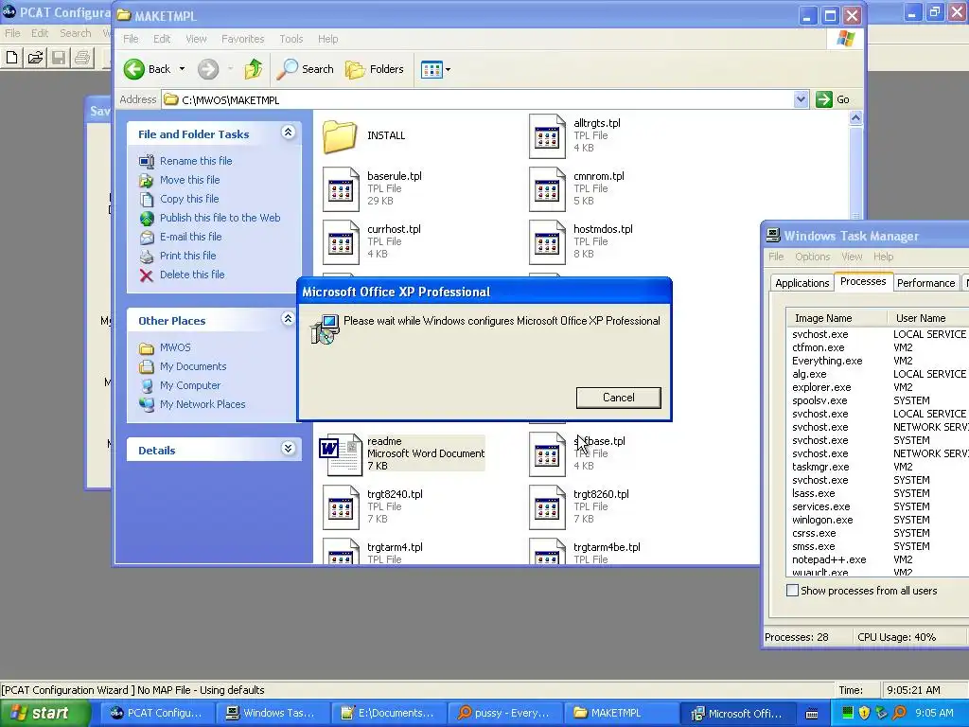
Task: Click E-mail this file link
Action: tap(190, 237)
